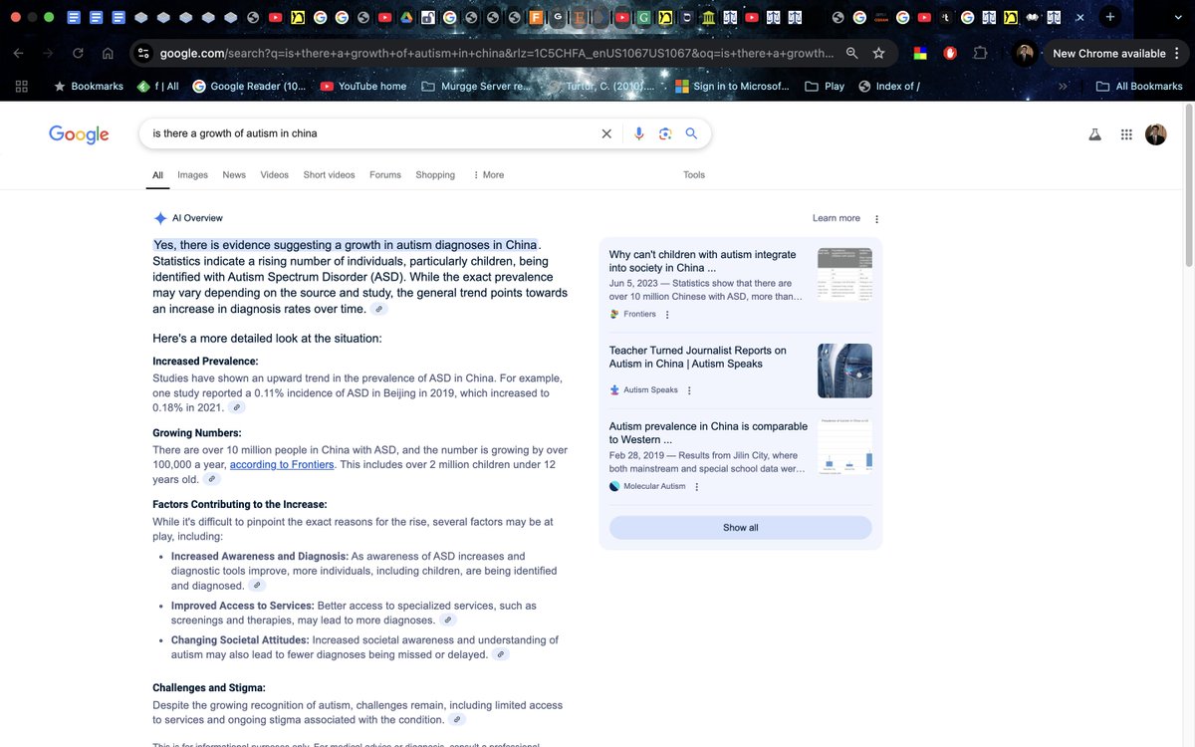
Task: Switch to the Images results tab
Action: click(x=192, y=175)
